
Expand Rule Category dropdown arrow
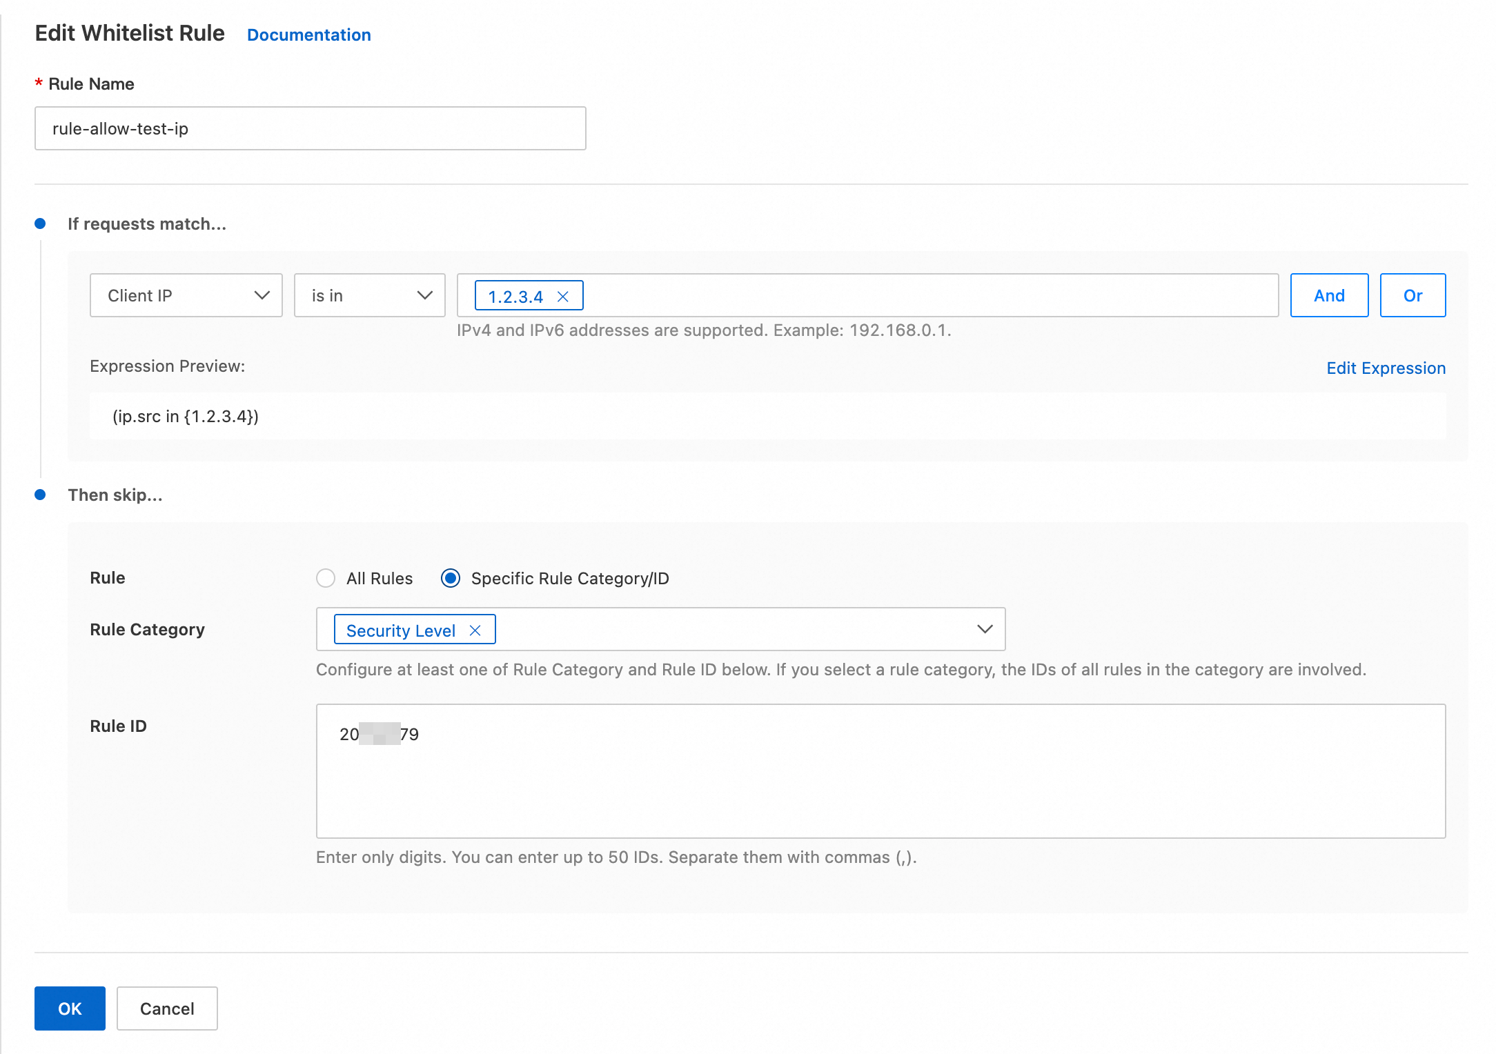tap(985, 629)
